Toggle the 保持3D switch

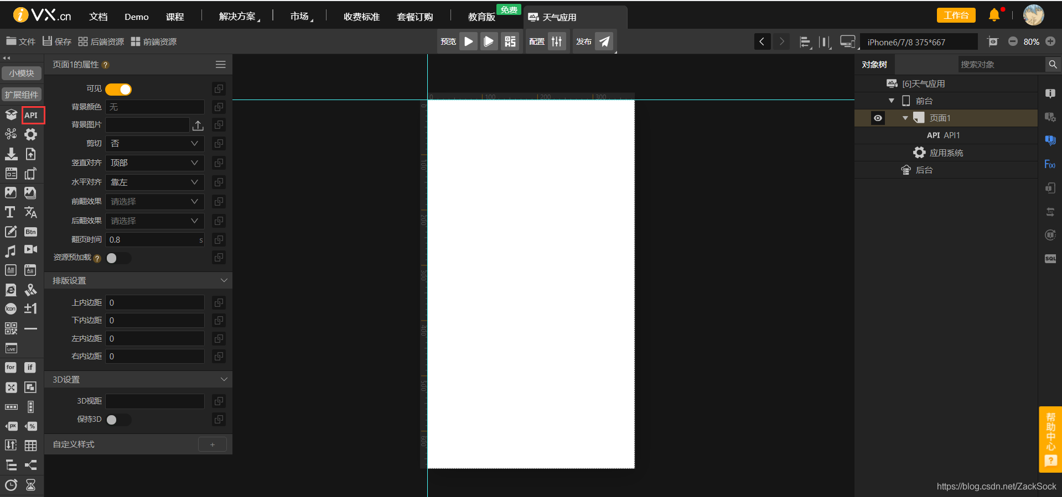[x=118, y=420]
